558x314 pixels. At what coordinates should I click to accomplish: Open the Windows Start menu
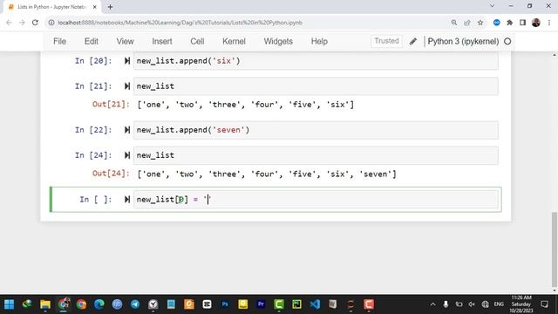10,304
